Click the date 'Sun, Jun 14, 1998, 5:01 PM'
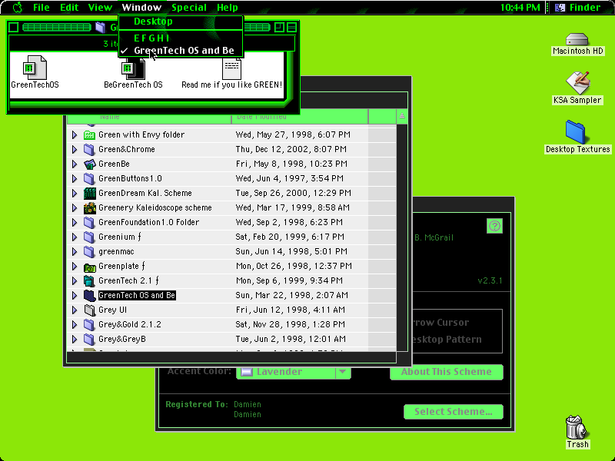Image resolution: width=615 pixels, height=461 pixels. (291, 252)
